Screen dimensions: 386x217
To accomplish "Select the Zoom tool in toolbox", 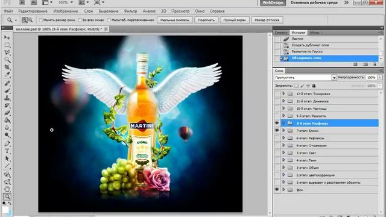I will (7, 197).
